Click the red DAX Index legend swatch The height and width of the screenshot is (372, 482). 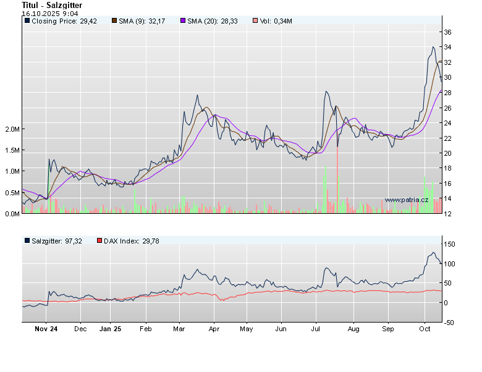(99, 241)
